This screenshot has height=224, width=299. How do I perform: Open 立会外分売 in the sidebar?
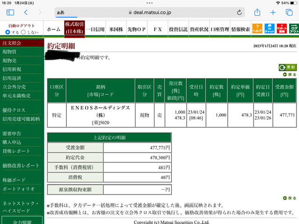(x=14, y=87)
